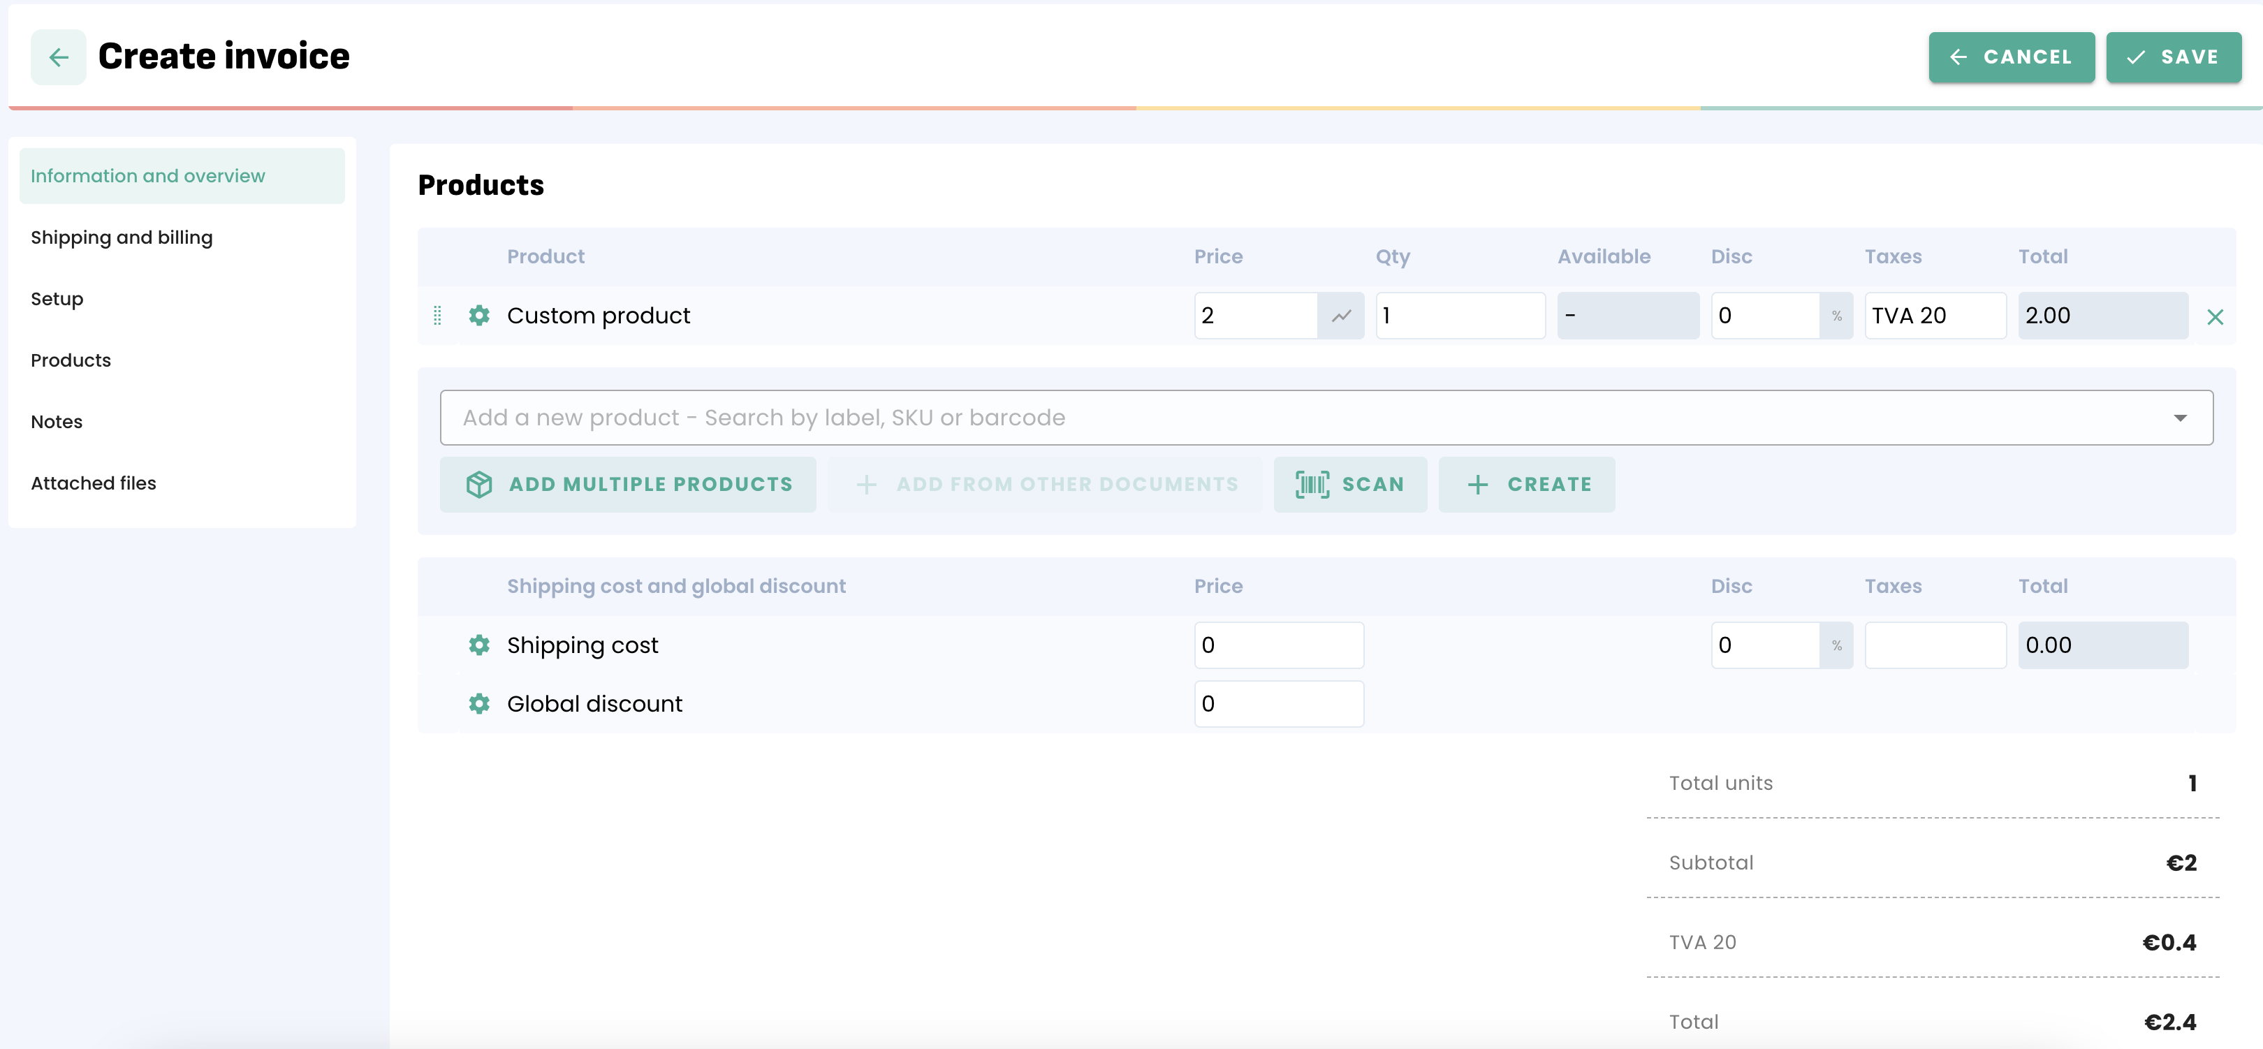Open Custom product gear settings
The image size is (2263, 1049).
(x=478, y=316)
